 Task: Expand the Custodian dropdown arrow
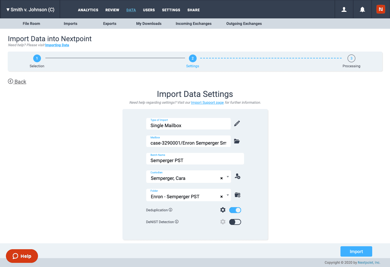pyautogui.click(x=228, y=177)
